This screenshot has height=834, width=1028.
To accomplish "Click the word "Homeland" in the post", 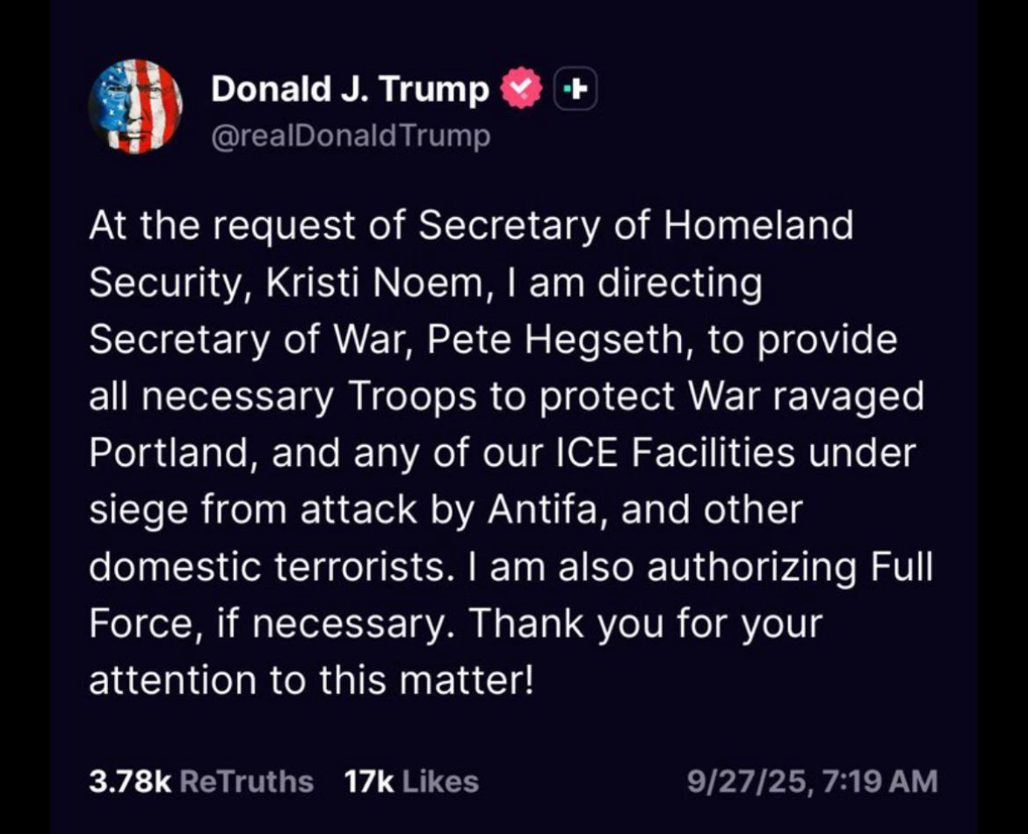I will 759,227.
